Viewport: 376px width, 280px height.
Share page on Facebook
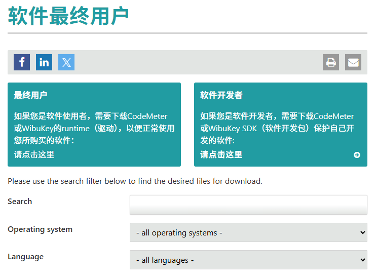click(x=22, y=62)
